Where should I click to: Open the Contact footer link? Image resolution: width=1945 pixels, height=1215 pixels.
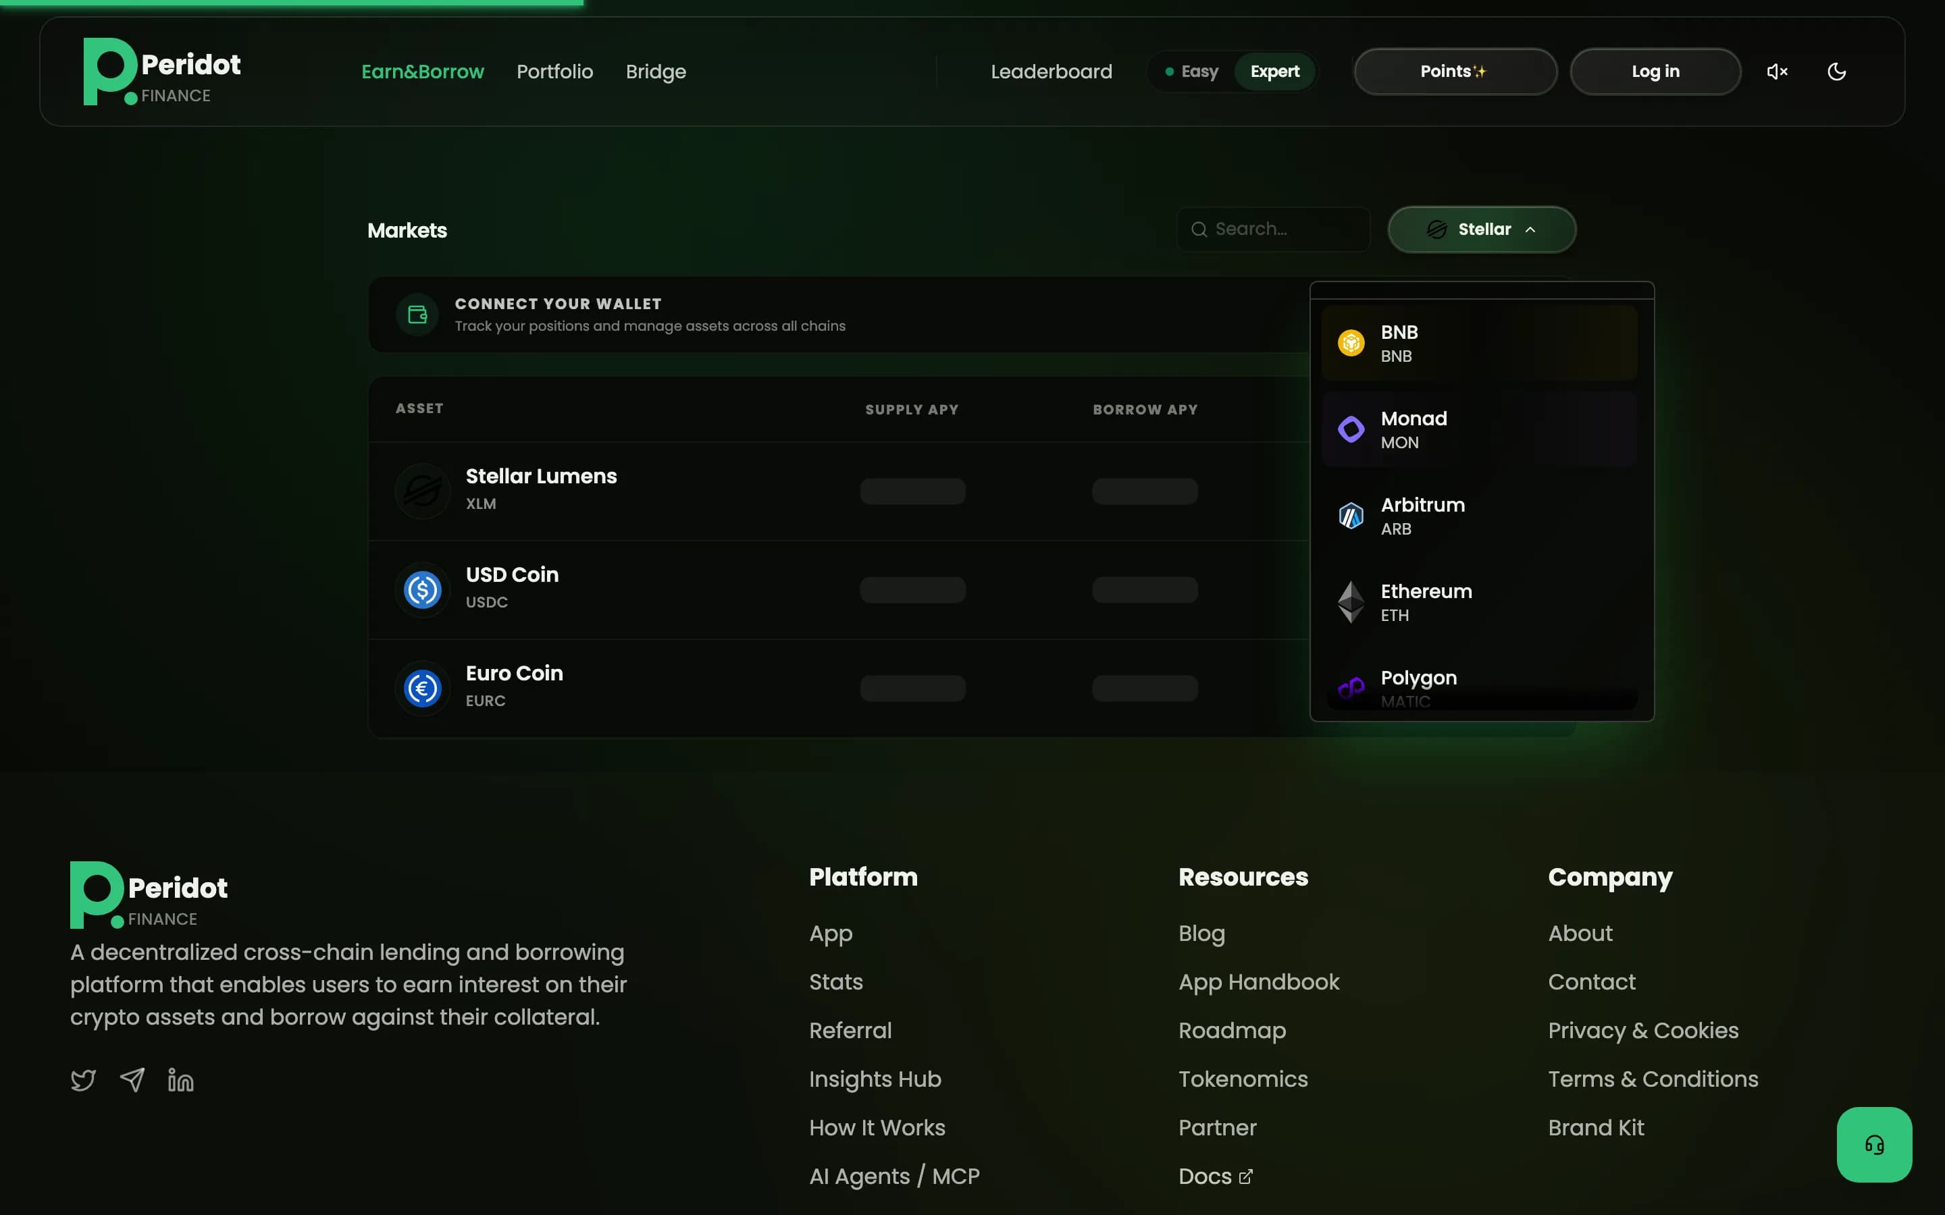(1591, 982)
